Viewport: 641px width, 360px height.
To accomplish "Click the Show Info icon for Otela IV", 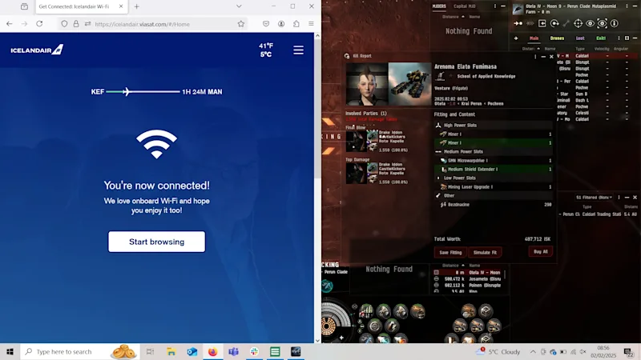I will [x=614, y=24].
